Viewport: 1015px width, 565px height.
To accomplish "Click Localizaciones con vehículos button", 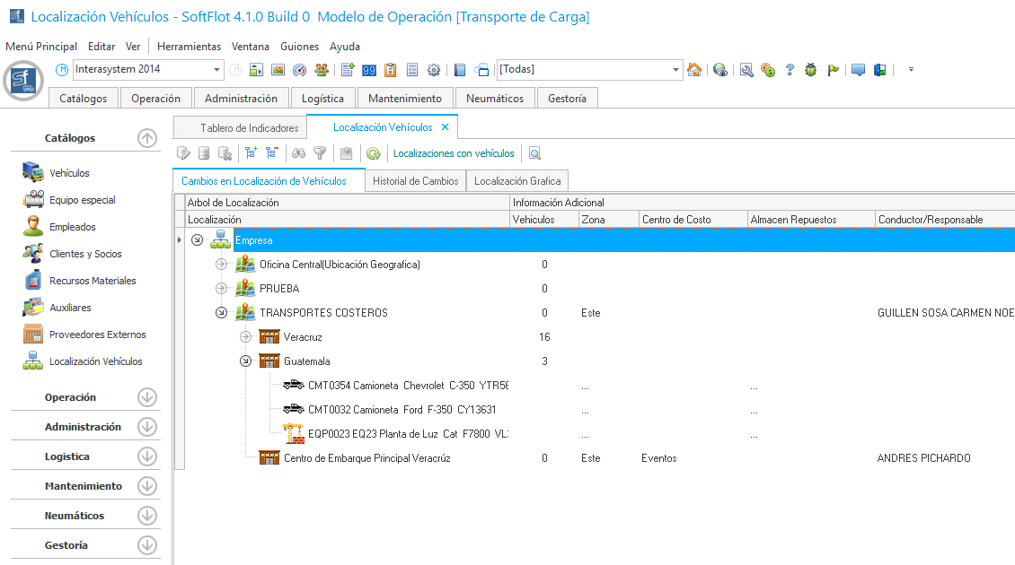I will coord(454,153).
